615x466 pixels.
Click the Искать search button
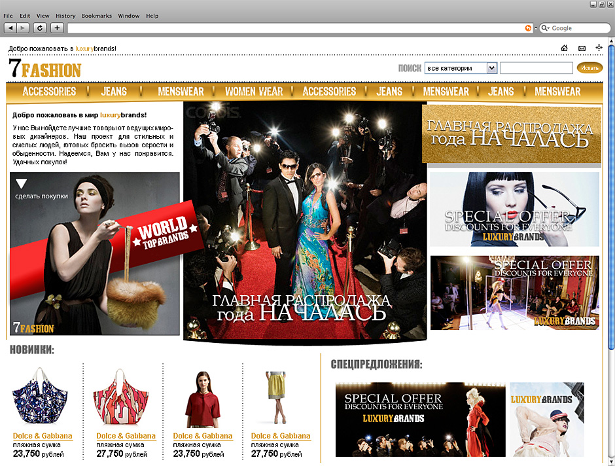tap(589, 68)
